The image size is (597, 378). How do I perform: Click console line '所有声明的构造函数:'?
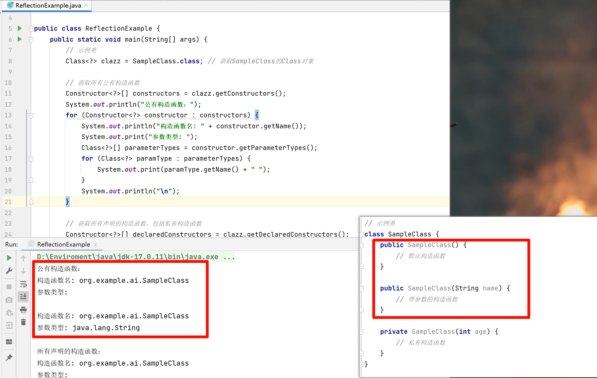[x=69, y=351]
